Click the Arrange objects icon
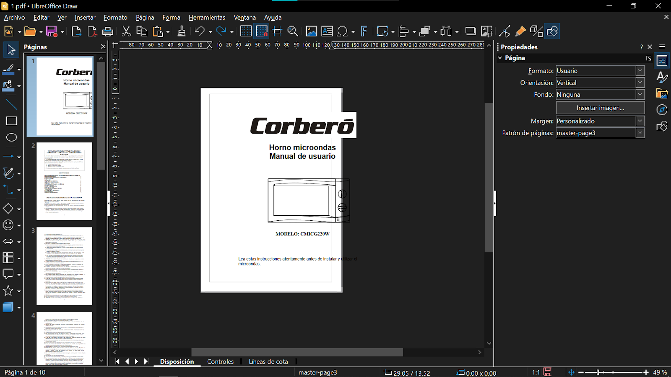 click(425, 31)
